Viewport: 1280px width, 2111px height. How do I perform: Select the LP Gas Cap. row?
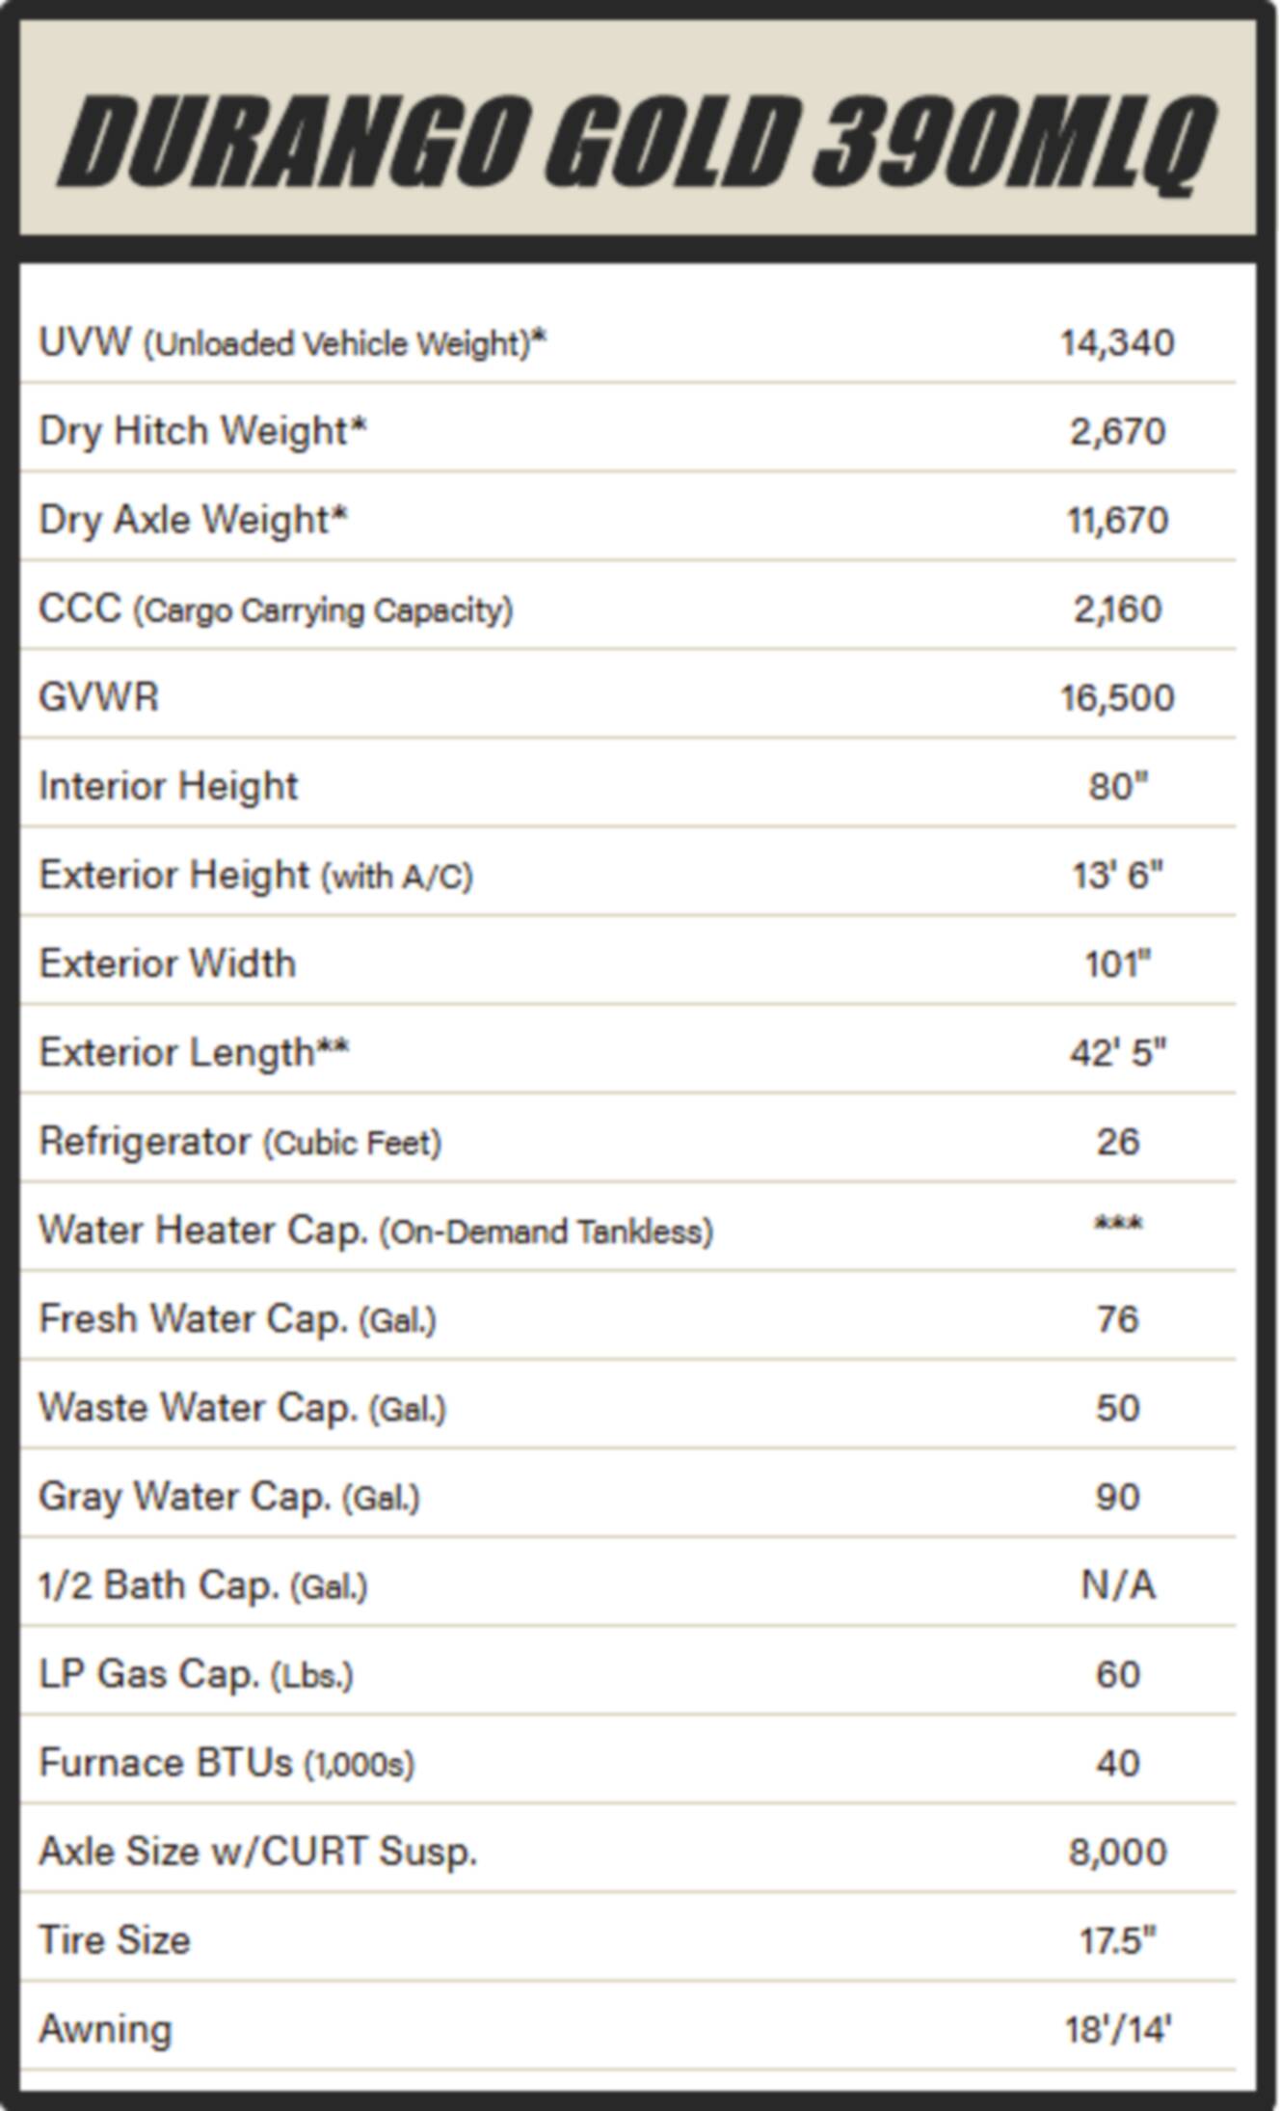(x=628, y=1673)
